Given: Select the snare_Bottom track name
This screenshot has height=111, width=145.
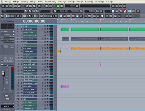Looking at the screenshot, I should pyautogui.click(x=30, y=36).
